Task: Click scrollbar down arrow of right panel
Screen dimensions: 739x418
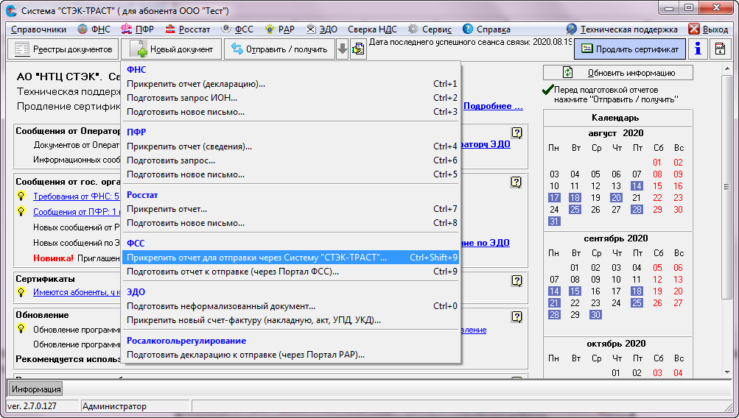Action: coord(726,373)
